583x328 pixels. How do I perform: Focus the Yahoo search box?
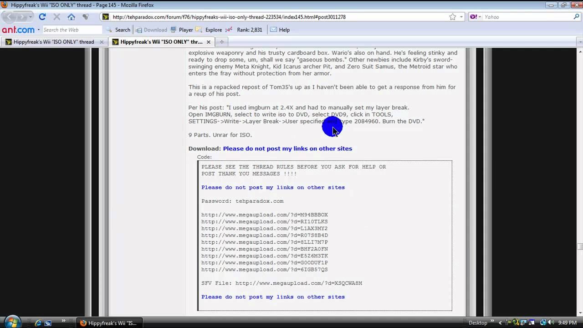pos(527,17)
